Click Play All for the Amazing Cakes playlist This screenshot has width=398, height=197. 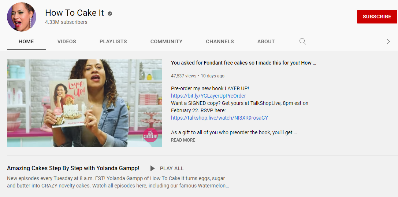pyautogui.click(x=172, y=168)
